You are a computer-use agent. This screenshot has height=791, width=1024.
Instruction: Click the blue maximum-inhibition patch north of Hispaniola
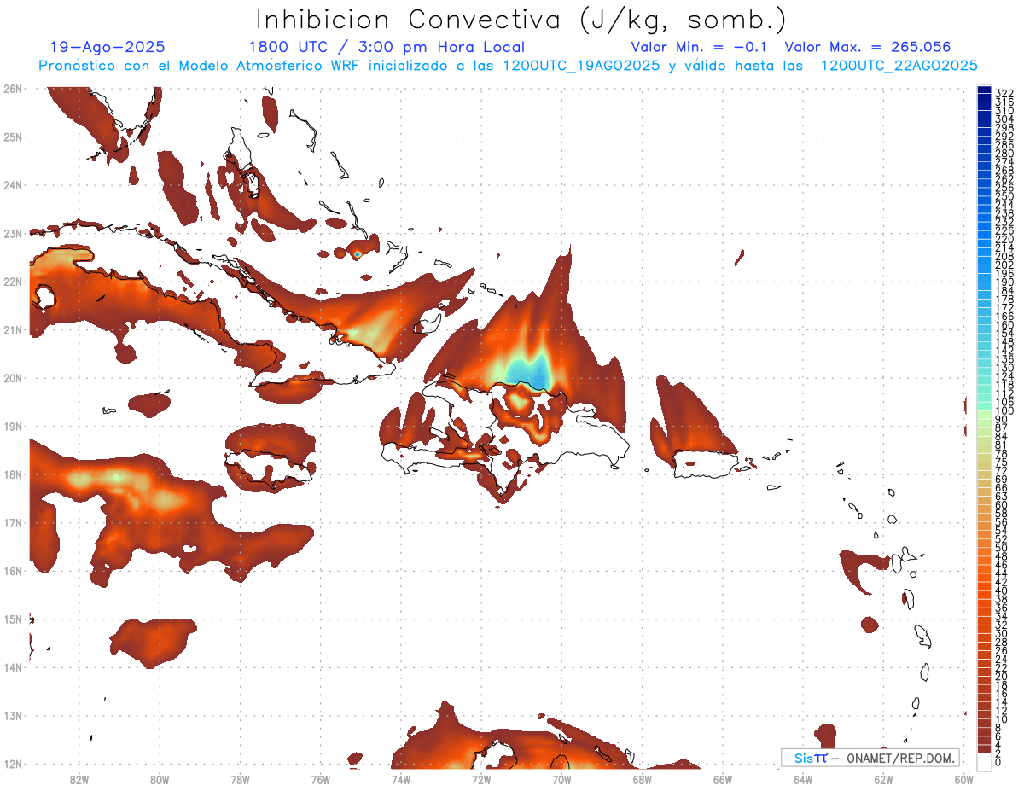[x=527, y=371]
